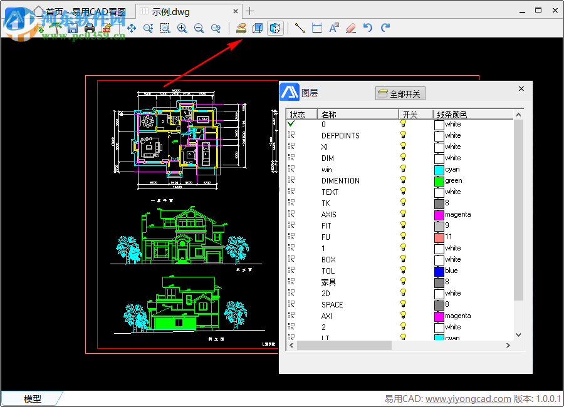Viewport: 564px width, 407px height.
Task: Select the text annotation tool
Action: pyautogui.click(x=334, y=28)
